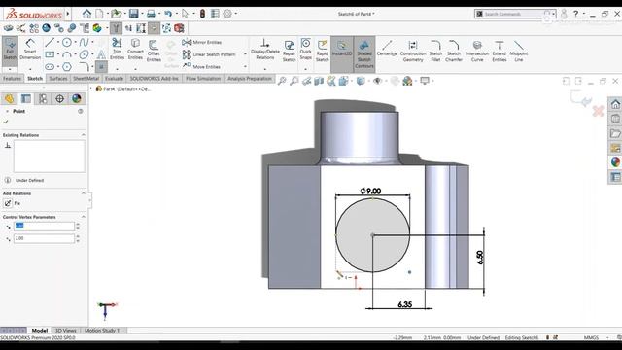Image resolution: width=622 pixels, height=350 pixels.
Task: Open the Spline tool dropdown arrow
Action: click(x=92, y=42)
